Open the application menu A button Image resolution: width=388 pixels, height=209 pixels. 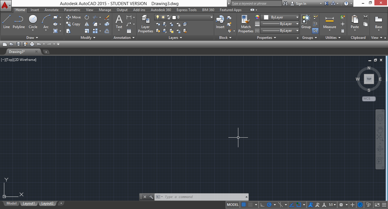(x=6, y=5)
